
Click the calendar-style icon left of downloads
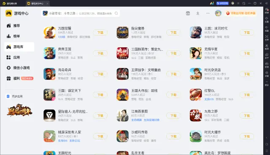(x=188, y=13)
